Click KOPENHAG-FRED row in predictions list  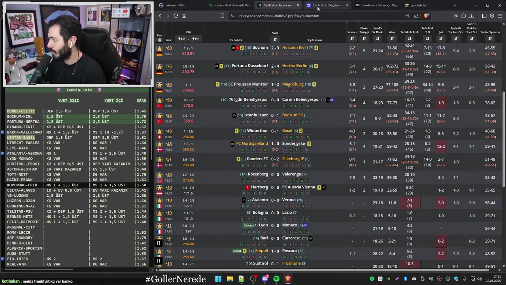76,185
